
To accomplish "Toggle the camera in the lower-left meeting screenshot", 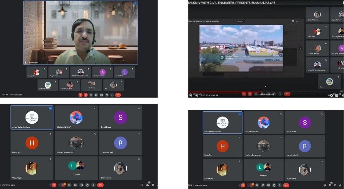I will (x=63, y=185).
